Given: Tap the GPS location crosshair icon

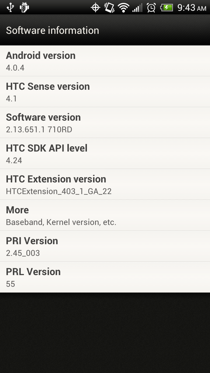Looking at the screenshot, I should tap(95, 7).
